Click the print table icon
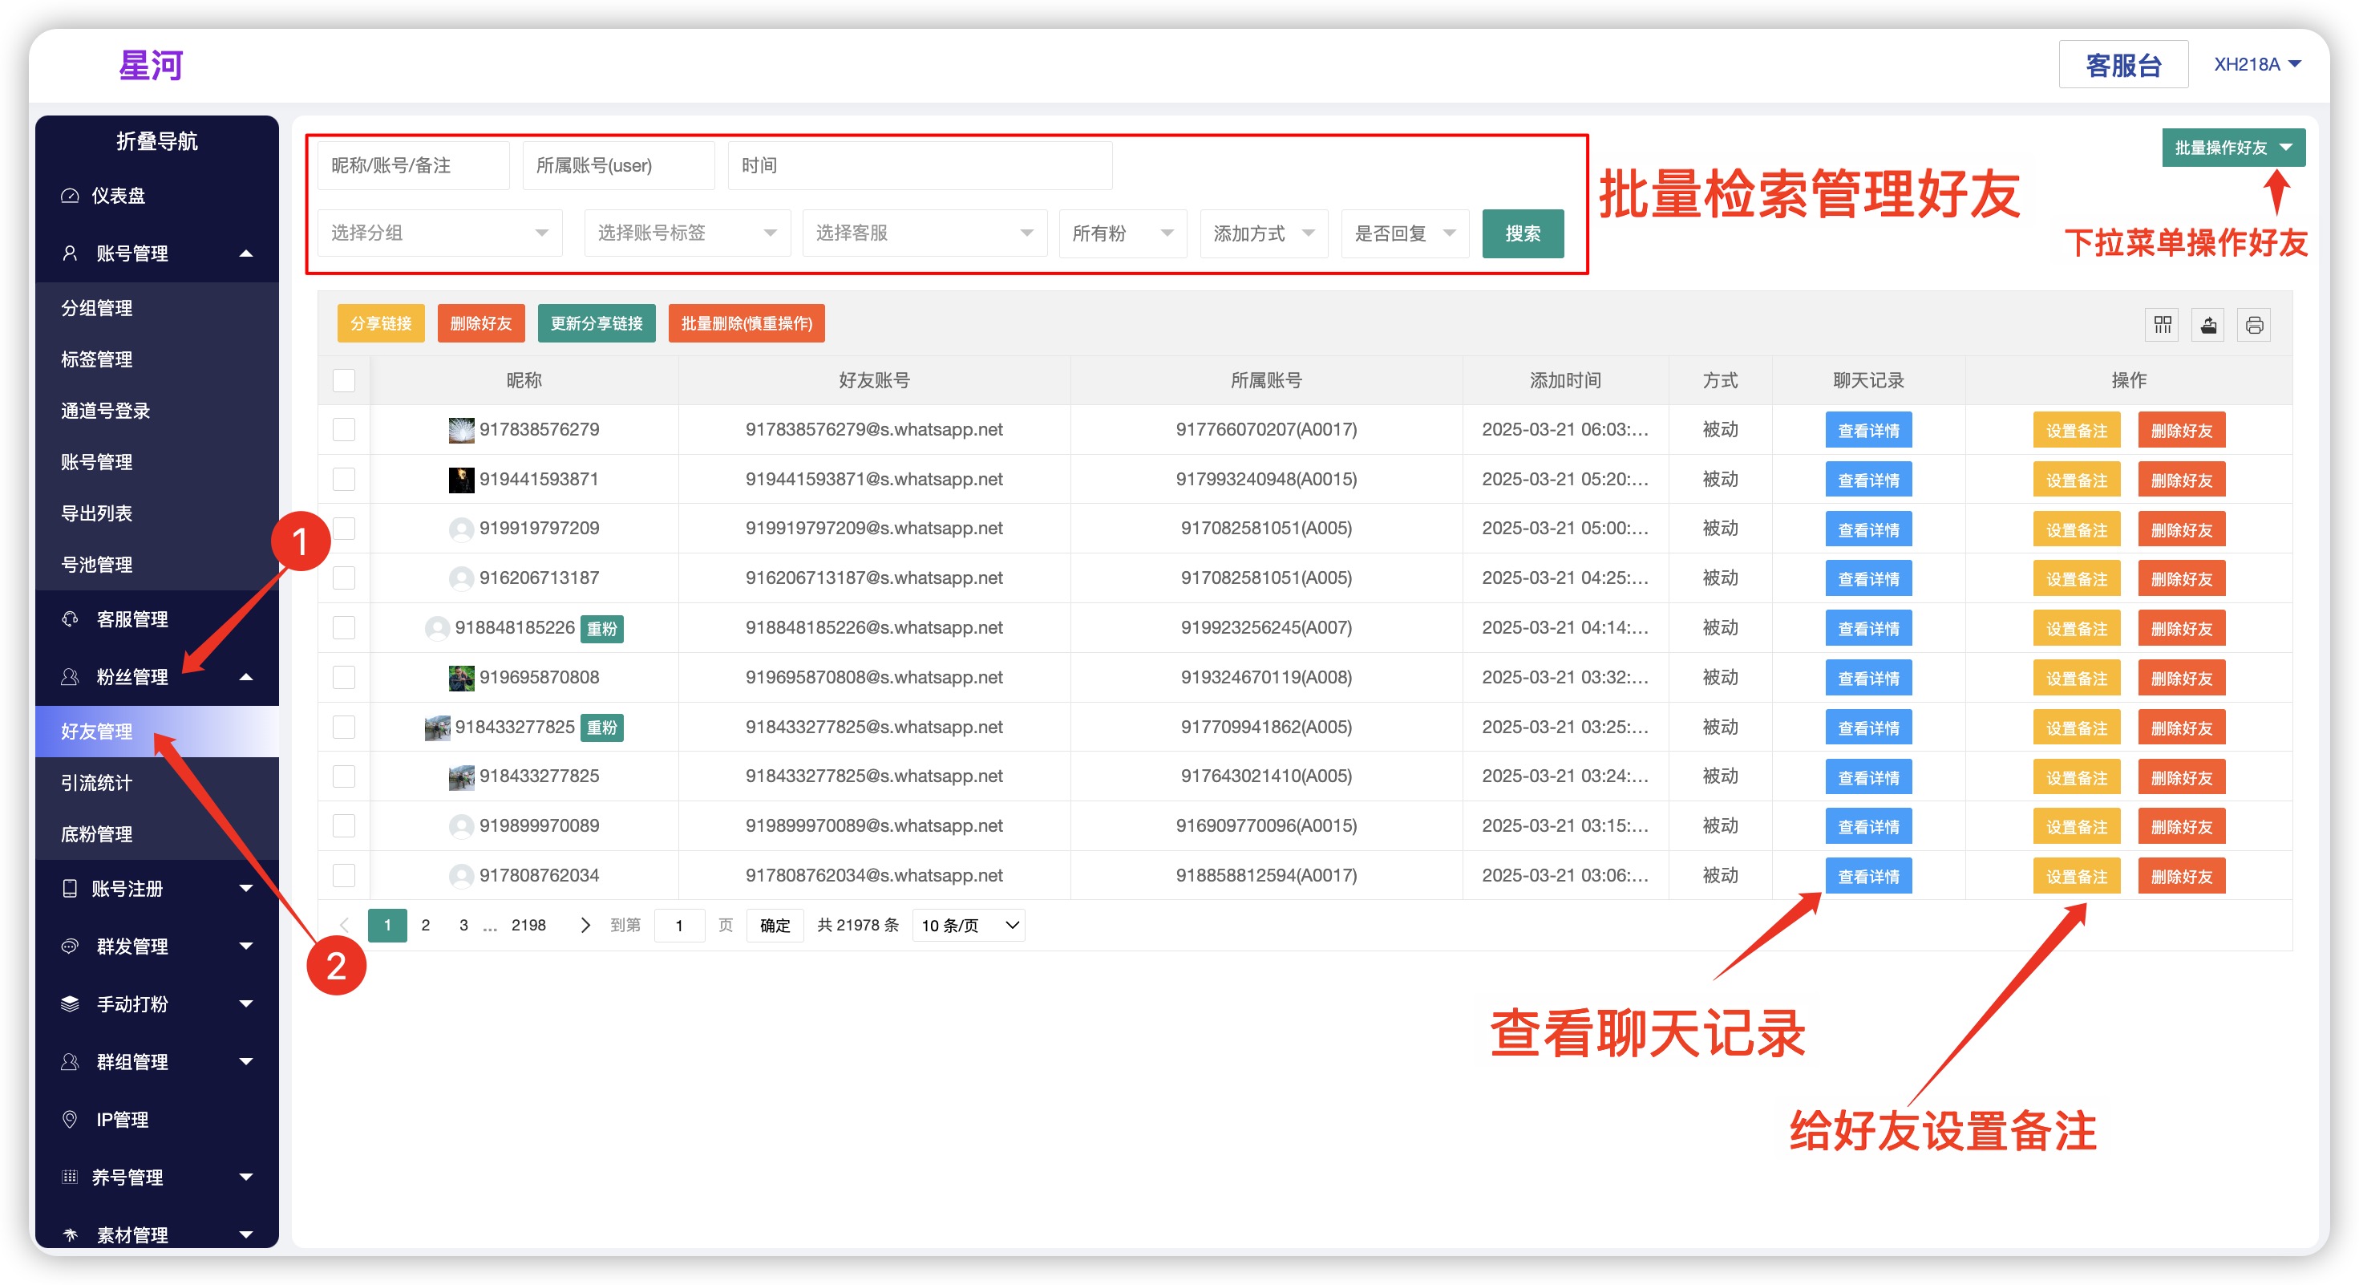Screen dimensions: 2359x1285 (x=2254, y=325)
